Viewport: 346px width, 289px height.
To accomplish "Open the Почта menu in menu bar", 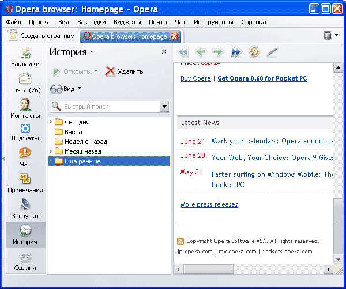I will (x=158, y=22).
